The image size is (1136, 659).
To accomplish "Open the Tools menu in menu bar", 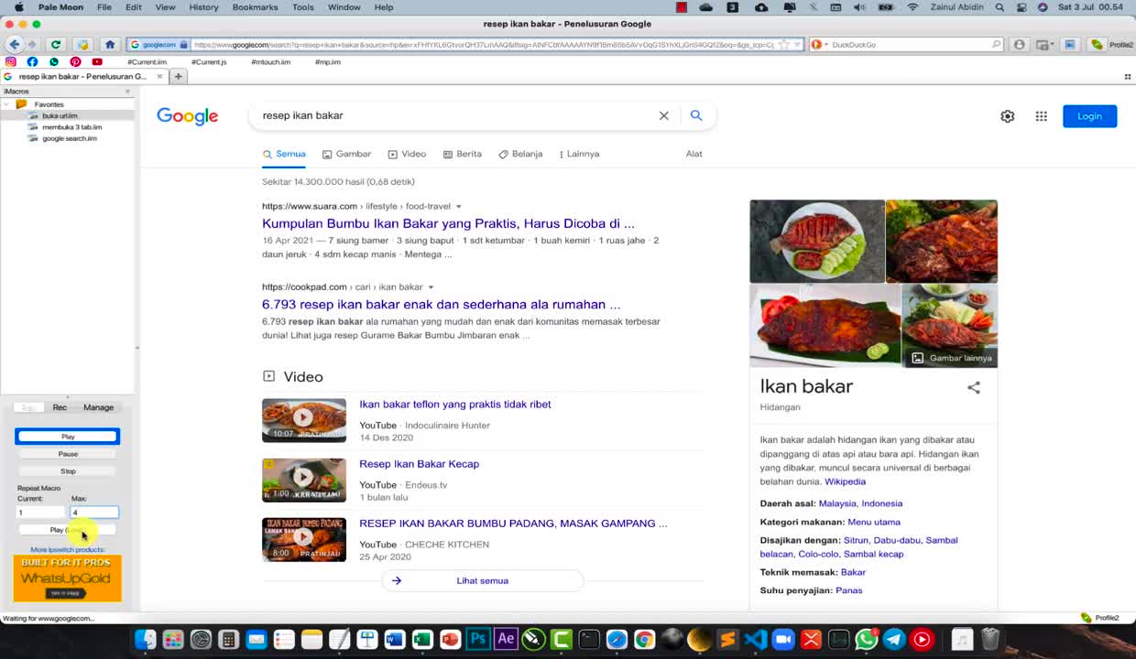I will 303,7.
